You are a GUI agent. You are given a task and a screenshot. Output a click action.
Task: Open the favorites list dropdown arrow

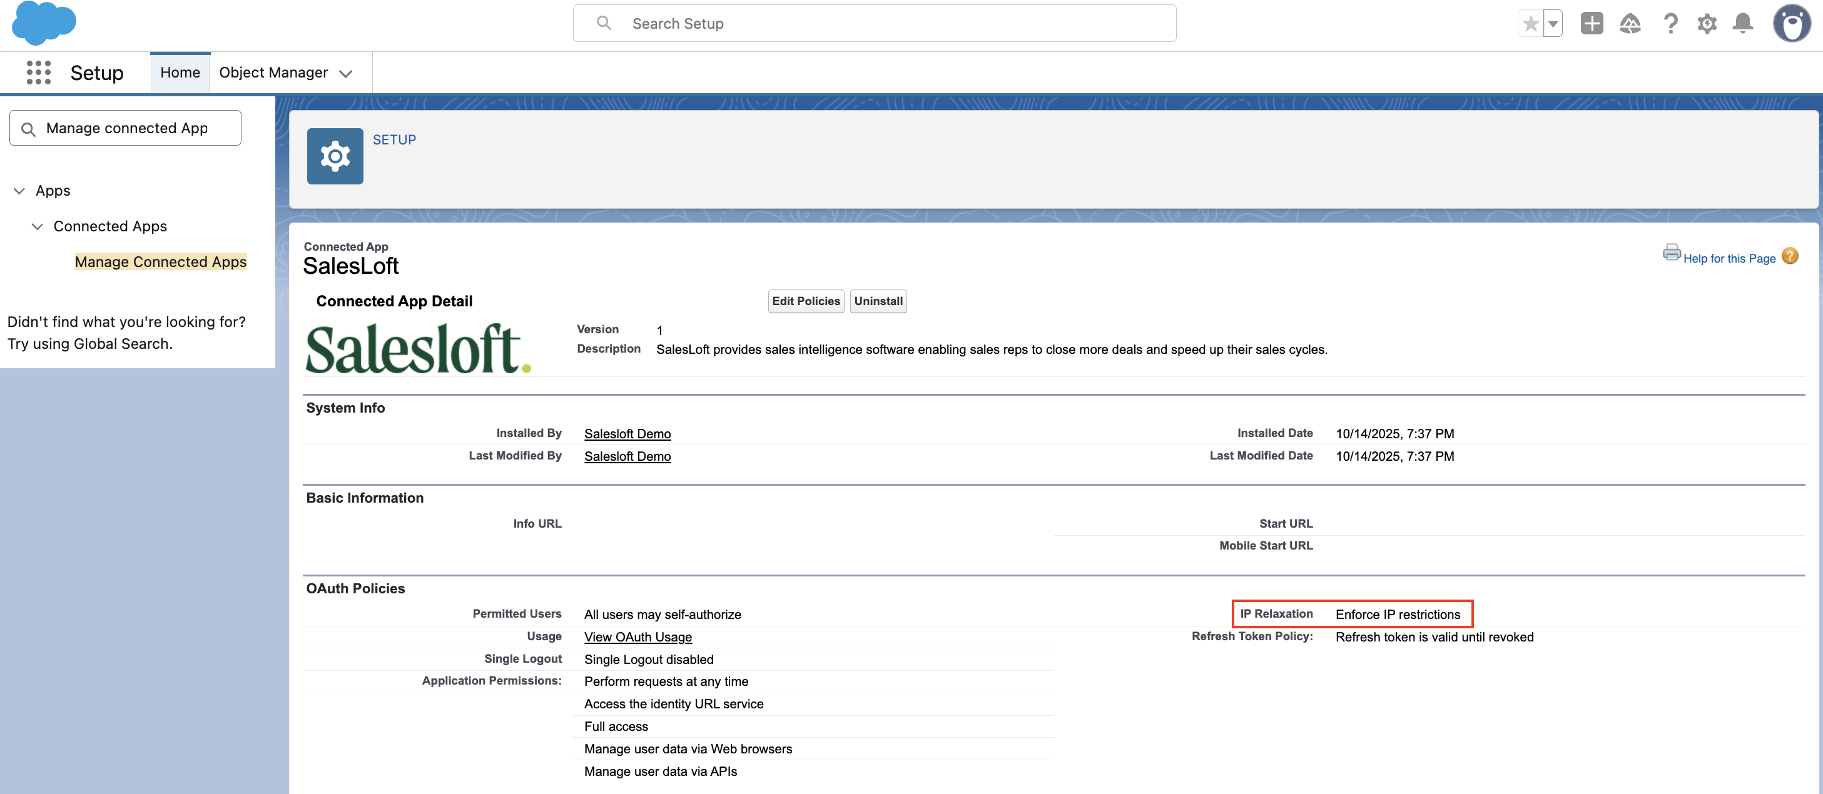pyautogui.click(x=1553, y=23)
